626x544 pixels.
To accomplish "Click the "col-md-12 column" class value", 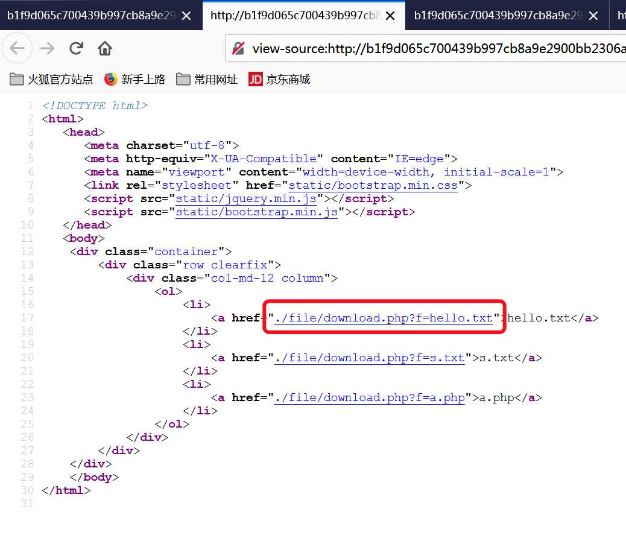I will 267,278.
